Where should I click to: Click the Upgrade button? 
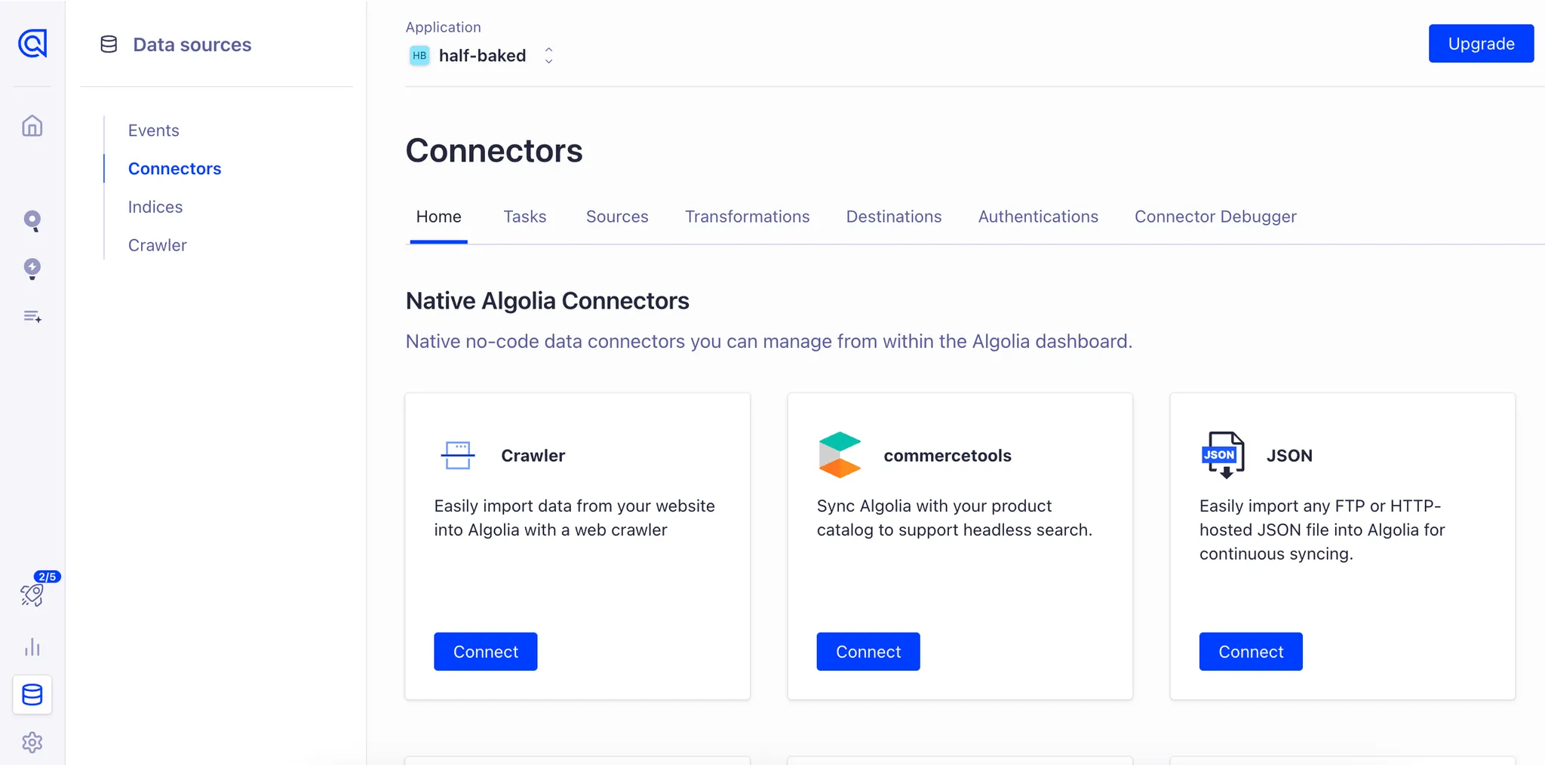[x=1480, y=44]
